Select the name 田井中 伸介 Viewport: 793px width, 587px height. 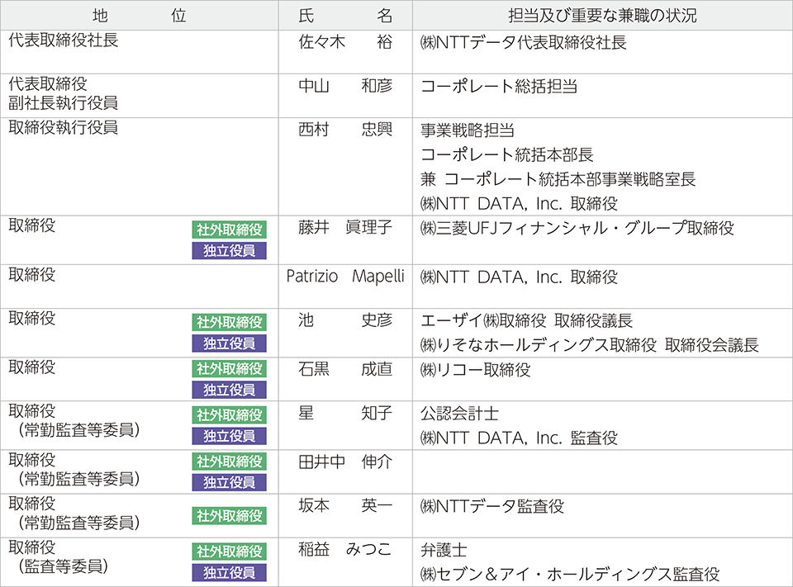[345, 462]
